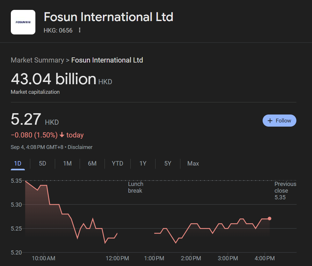
Task: Show the 5Y chart range
Action: point(168,164)
